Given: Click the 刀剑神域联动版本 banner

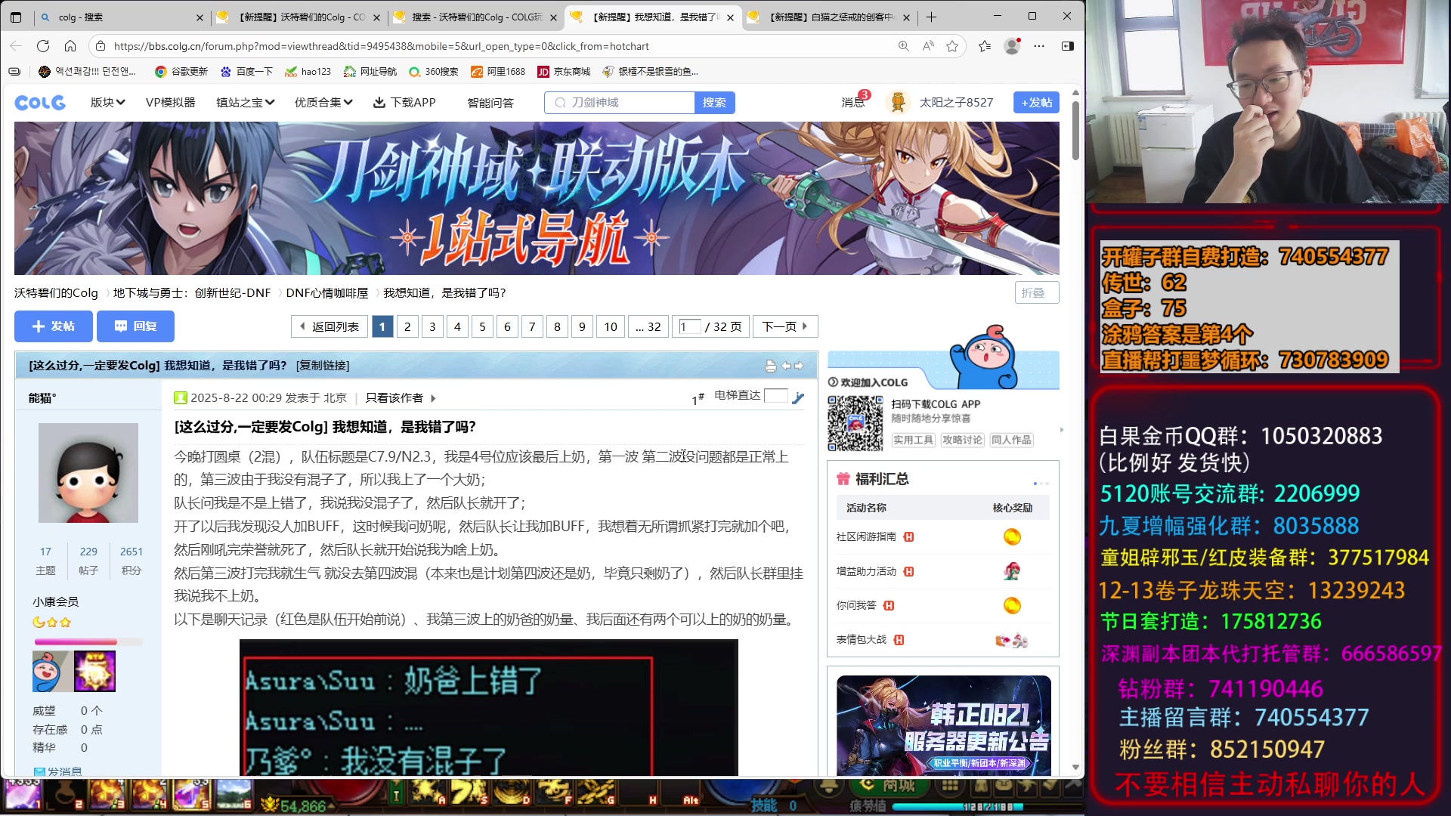Looking at the screenshot, I should point(537,198).
